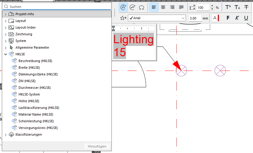Collapse the HKLSE group chevron

tap(6, 54)
